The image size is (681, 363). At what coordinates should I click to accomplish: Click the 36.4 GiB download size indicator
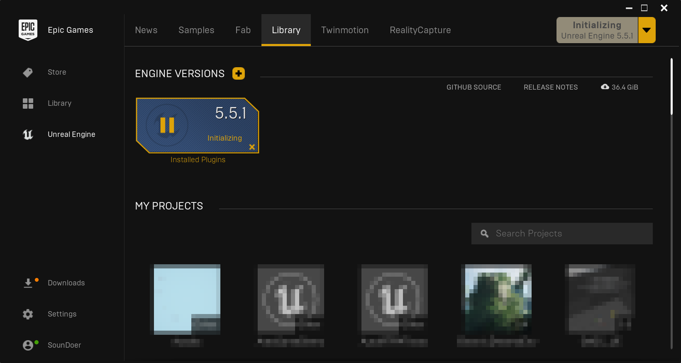(620, 87)
